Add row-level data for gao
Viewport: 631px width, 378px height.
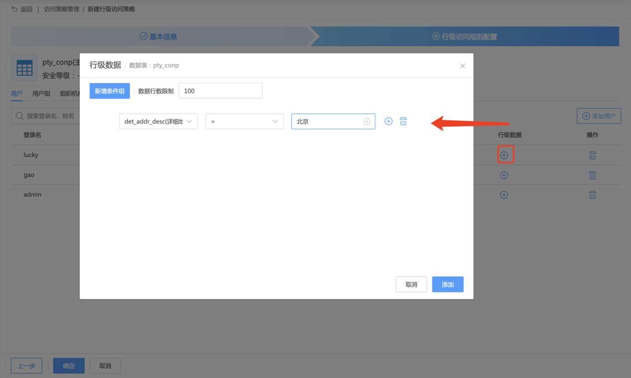coord(504,175)
